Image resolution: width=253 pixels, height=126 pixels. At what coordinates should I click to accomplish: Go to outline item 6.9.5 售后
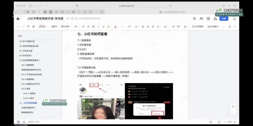pyautogui.click(x=26, y=89)
